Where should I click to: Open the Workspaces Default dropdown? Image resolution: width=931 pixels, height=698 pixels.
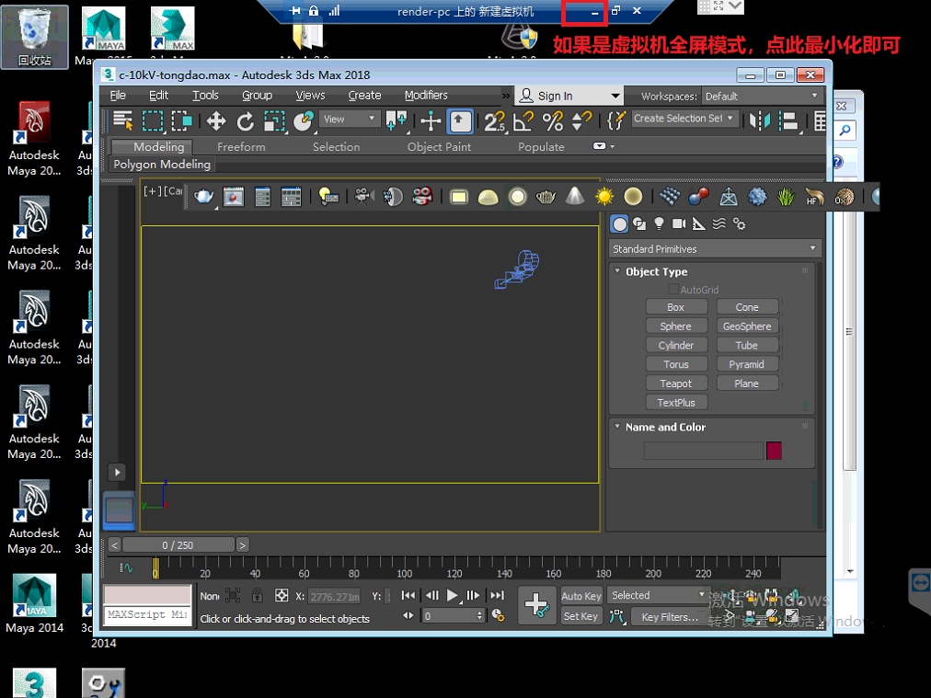(x=763, y=97)
